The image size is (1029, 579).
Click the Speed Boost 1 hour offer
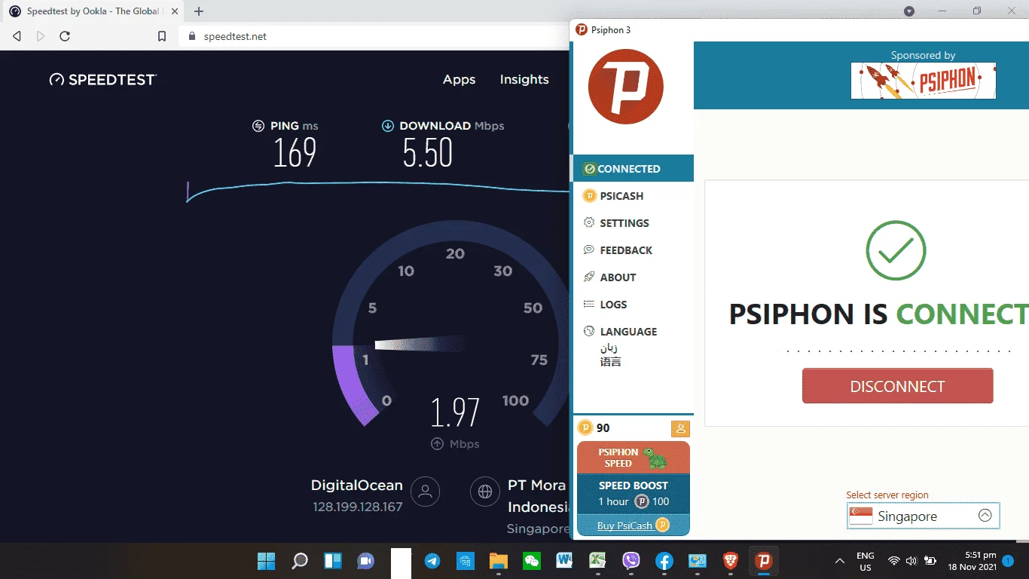click(634, 494)
